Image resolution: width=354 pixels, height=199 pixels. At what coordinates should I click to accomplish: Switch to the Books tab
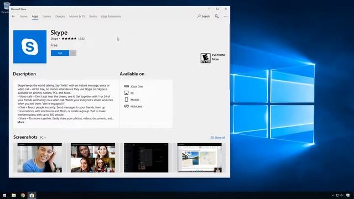(x=93, y=16)
